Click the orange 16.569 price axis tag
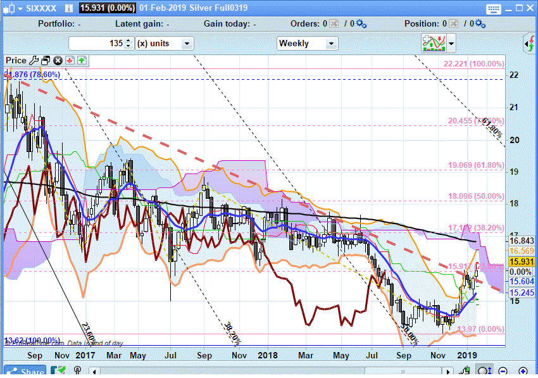This screenshot has width=538, height=378. (x=522, y=251)
